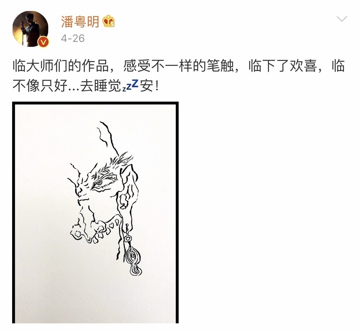The height and width of the screenshot is (332, 359).
Task: Click the orange verified V badge
Action: pyautogui.click(x=43, y=42)
